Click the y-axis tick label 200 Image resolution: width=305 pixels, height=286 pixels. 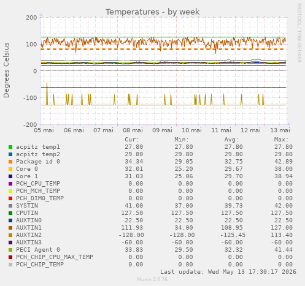[31, 18]
